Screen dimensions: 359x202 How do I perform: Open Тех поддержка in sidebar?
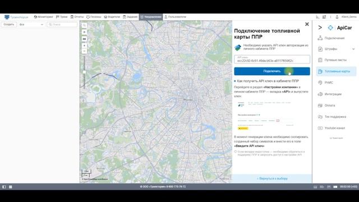335,117
